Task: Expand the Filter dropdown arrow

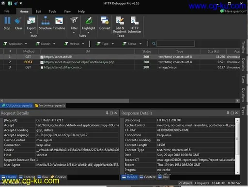Action: coord(74,32)
